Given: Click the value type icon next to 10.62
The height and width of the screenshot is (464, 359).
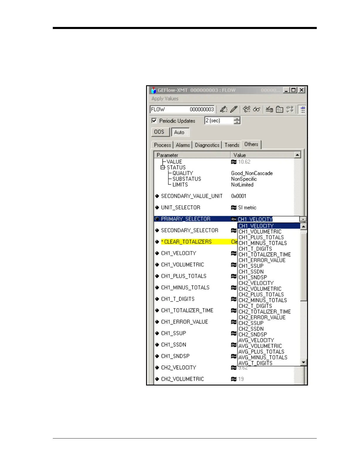Looking at the screenshot, I should point(234,162).
